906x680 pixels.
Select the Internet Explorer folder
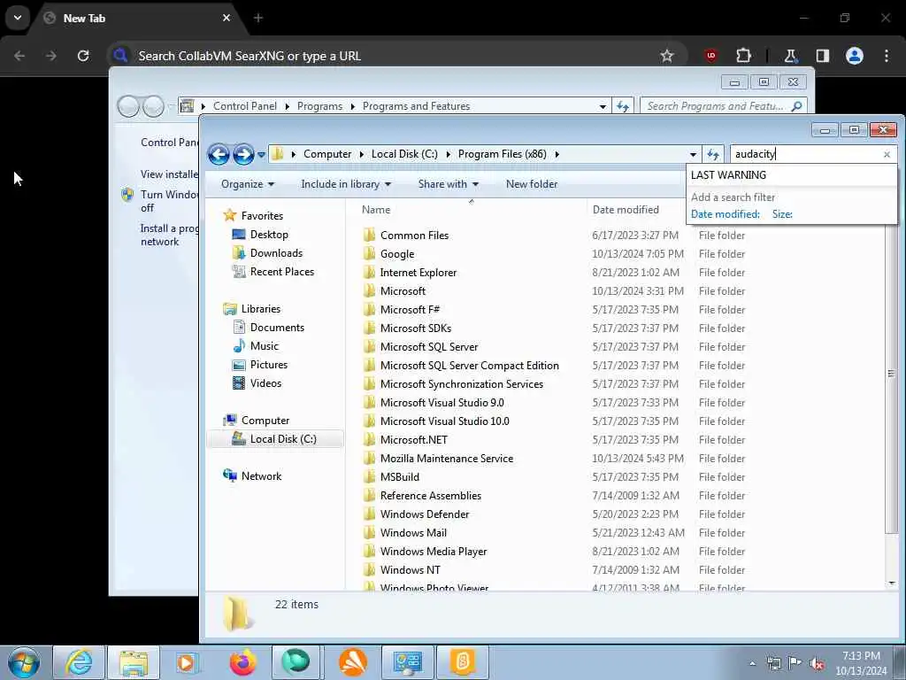pos(418,273)
